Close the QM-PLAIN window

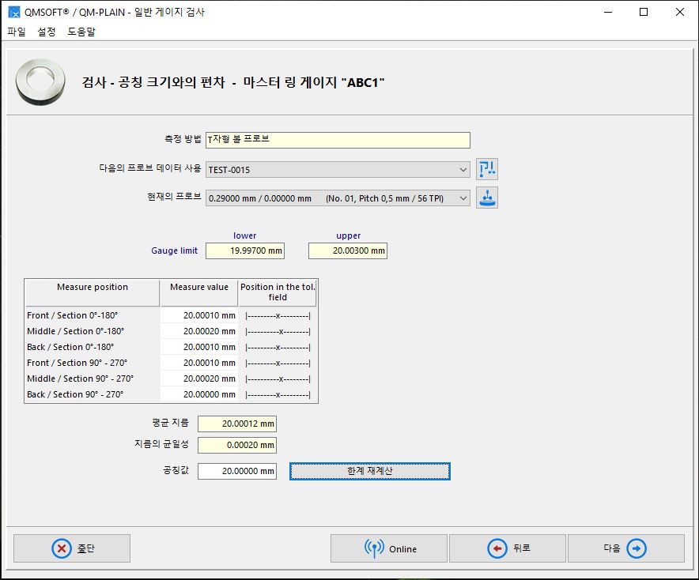679,12
